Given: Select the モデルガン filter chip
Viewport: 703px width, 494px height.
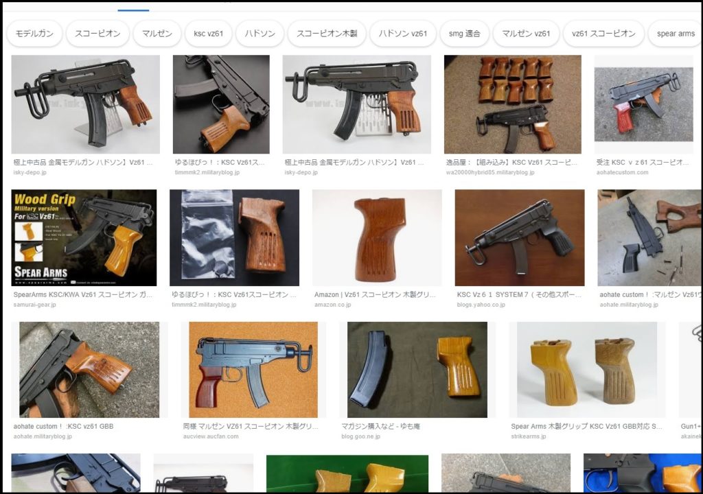Looking at the screenshot, I should pyautogui.click(x=34, y=34).
